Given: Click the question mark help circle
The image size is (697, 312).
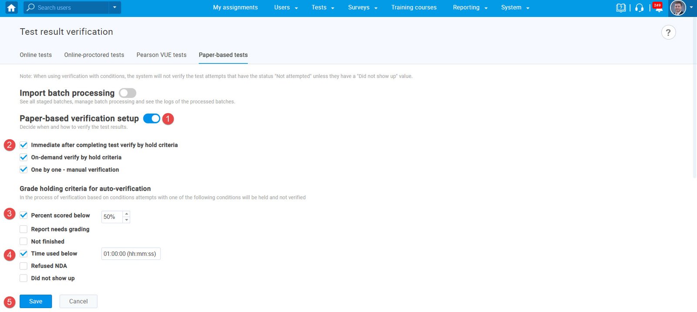Looking at the screenshot, I should point(668,33).
